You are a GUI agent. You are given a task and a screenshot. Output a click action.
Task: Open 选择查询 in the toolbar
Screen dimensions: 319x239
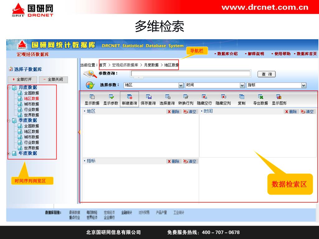pos(167,99)
